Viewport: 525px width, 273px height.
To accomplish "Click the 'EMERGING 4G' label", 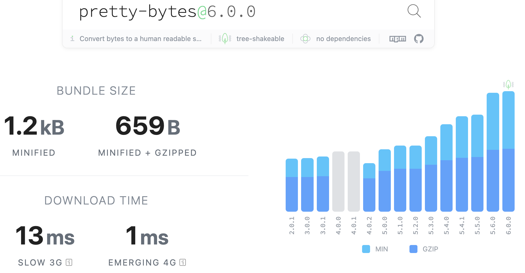I will coord(142,263).
